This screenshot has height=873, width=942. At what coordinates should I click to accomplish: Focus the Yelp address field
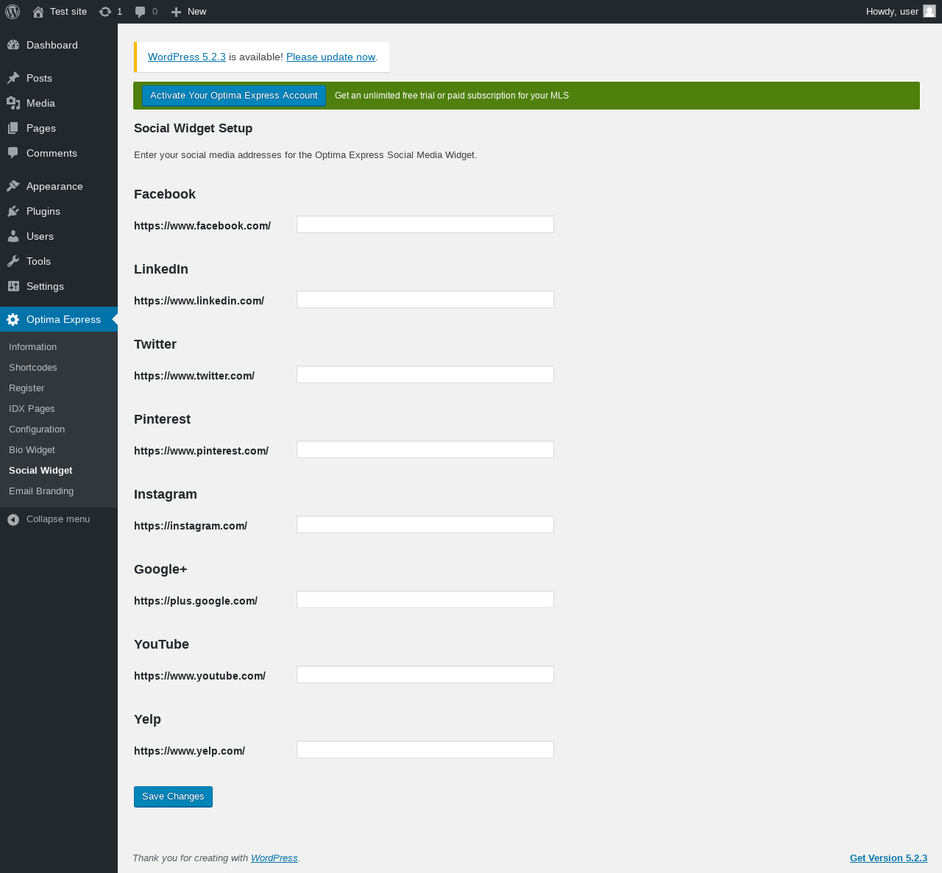click(x=425, y=749)
